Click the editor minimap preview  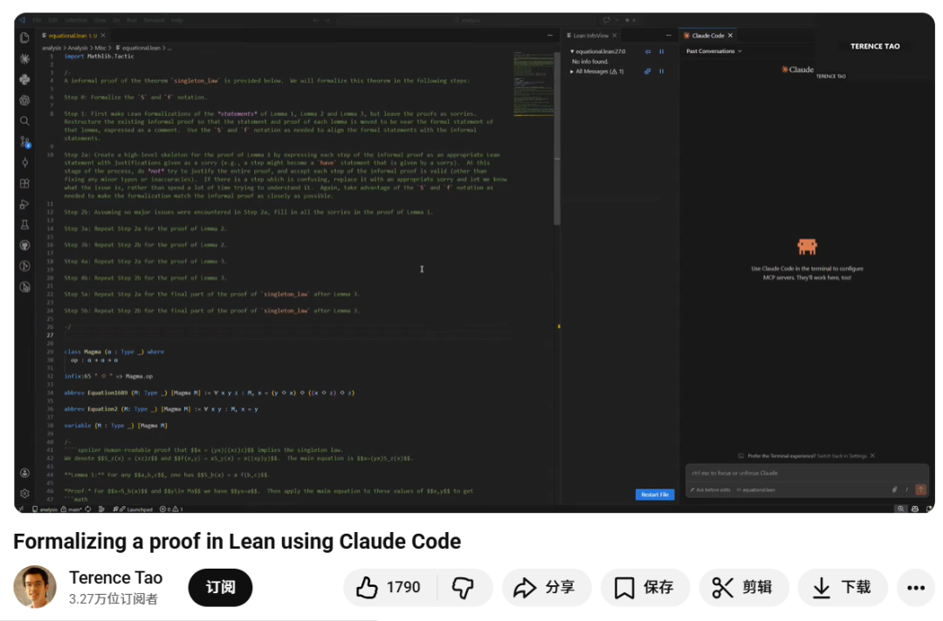tap(533, 84)
